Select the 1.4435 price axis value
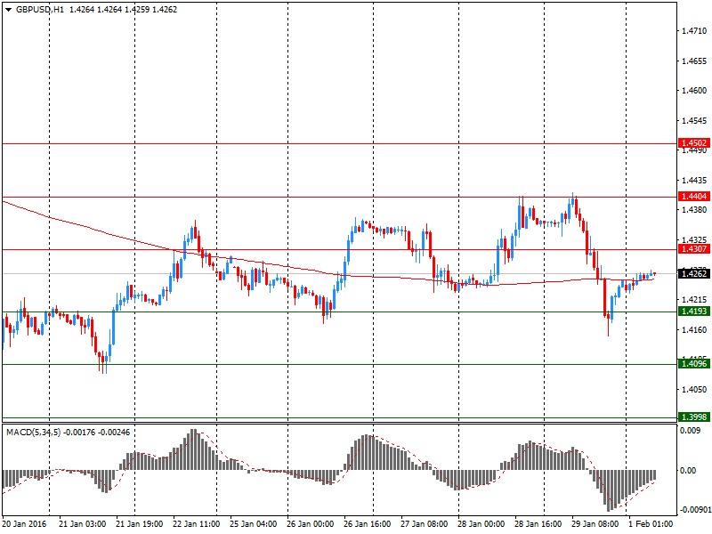Viewport: 712px width, 534px height. [694, 181]
